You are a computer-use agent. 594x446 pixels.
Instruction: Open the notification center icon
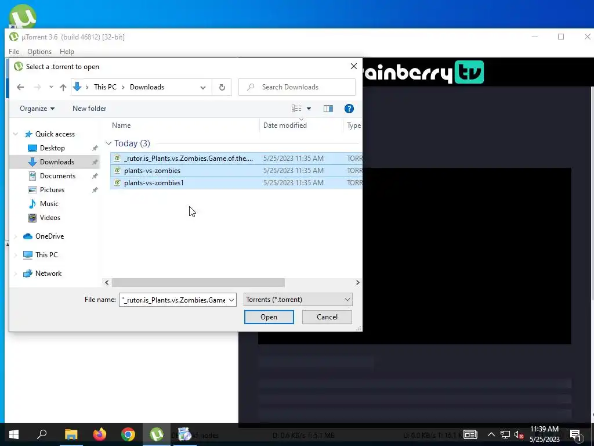click(575, 435)
